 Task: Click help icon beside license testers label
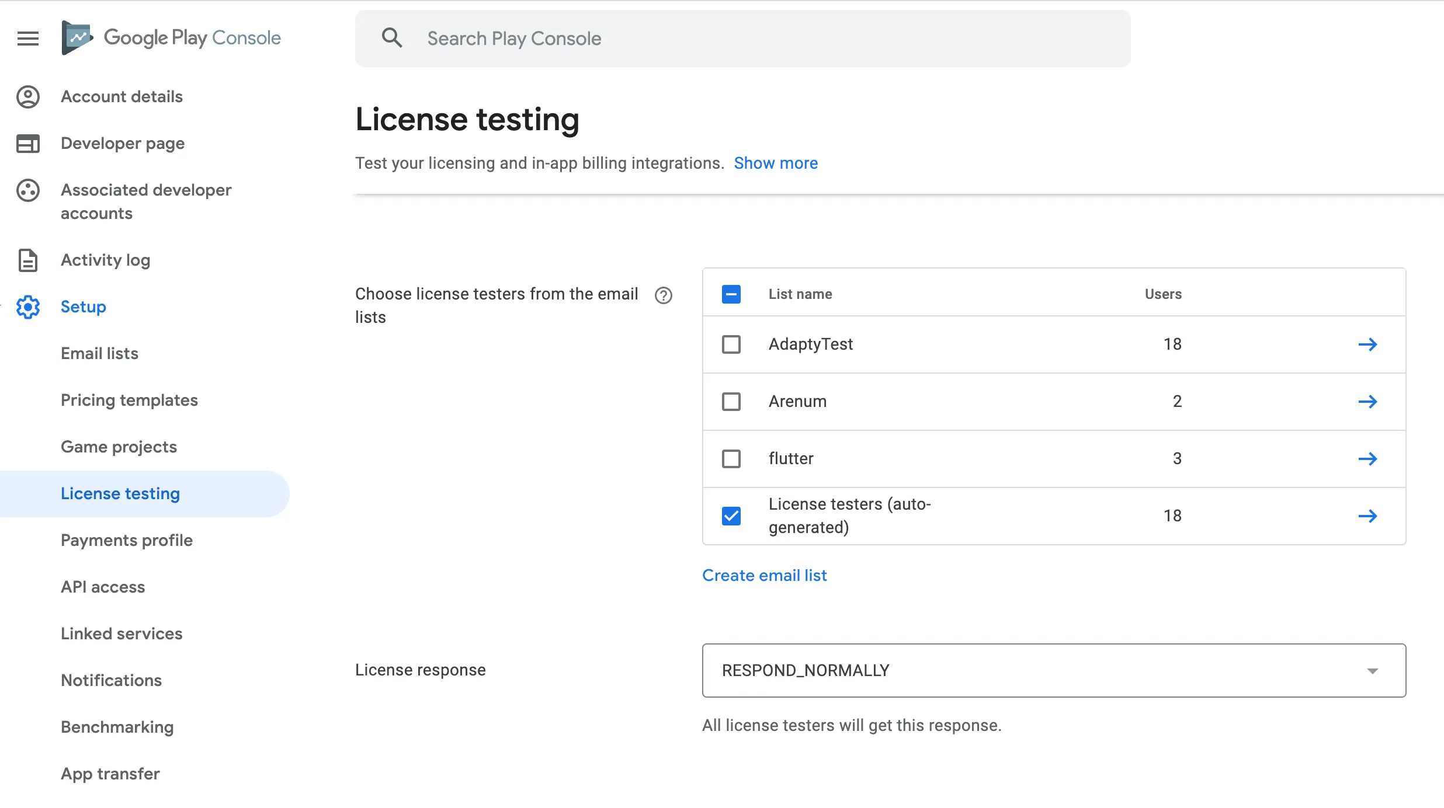(663, 295)
